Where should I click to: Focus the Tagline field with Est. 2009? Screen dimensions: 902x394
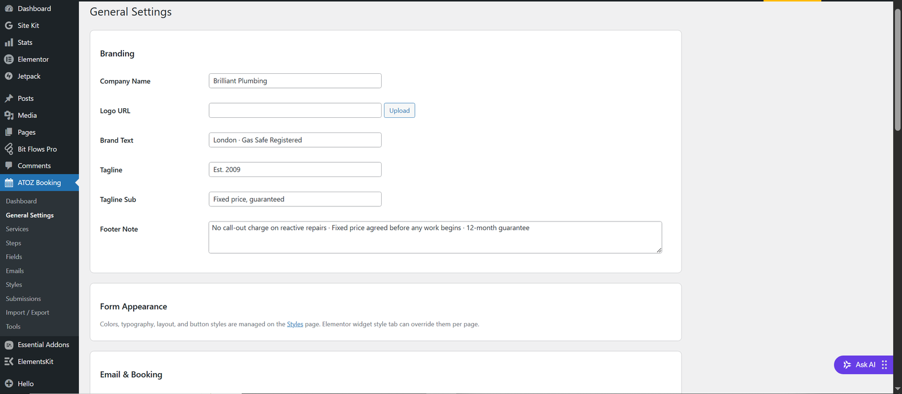point(295,170)
